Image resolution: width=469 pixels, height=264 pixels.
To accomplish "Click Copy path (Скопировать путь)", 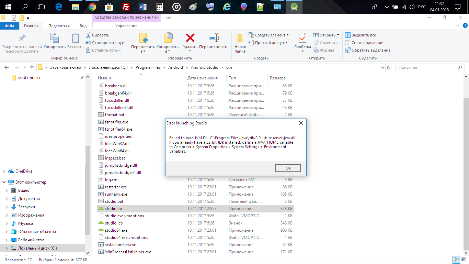I will coord(105,43).
